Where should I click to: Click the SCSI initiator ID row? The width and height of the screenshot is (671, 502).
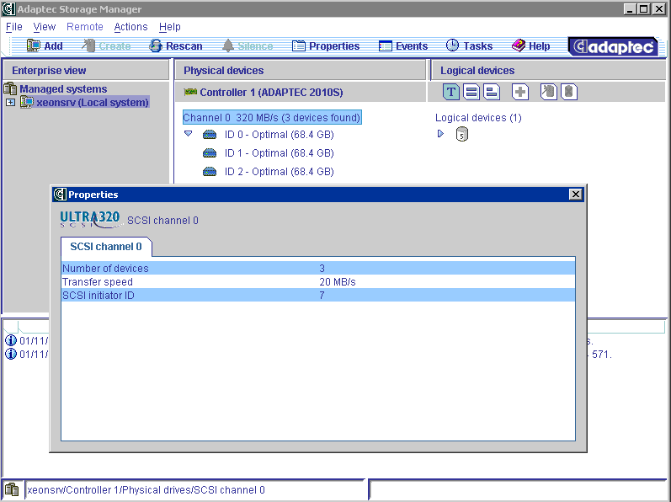coord(318,295)
